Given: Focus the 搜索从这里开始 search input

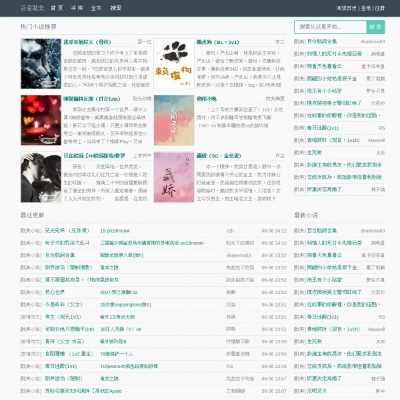Looking at the screenshot, I should pyautogui.click(x=331, y=27).
